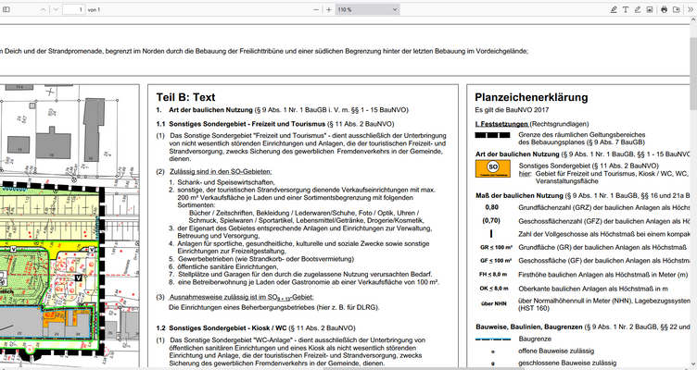The width and height of the screenshot is (697, 370).
Task: Click the underlined "I. Festsetzungen" text
Action: (501, 122)
